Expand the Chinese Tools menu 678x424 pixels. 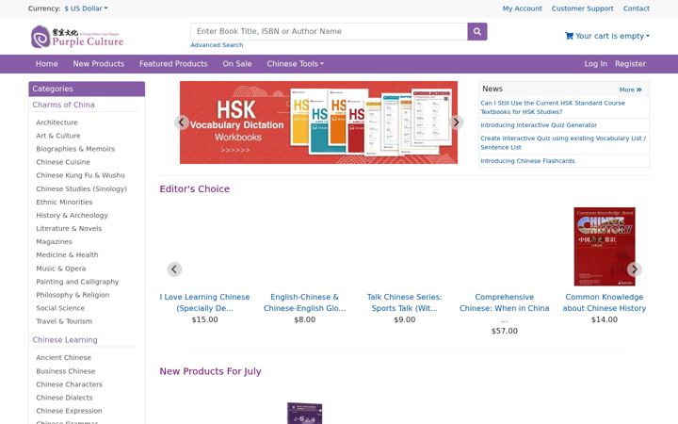pyautogui.click(x=295, y=64)
